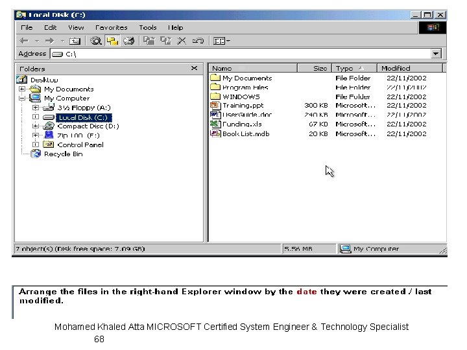Expand the Control Panel node
This screenshot has width=467, height=350.
(x=36, y=145)
